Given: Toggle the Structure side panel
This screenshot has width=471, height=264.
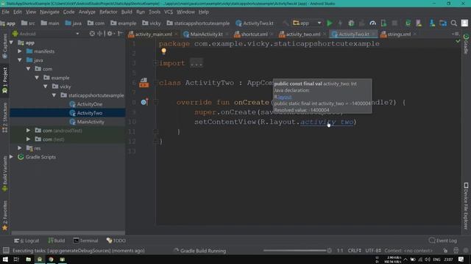Looking at the screenshot, I should 5,118.
